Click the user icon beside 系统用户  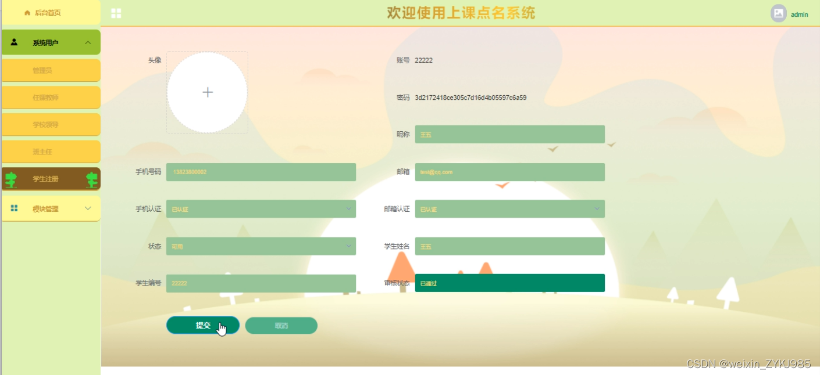click(15, 42)
